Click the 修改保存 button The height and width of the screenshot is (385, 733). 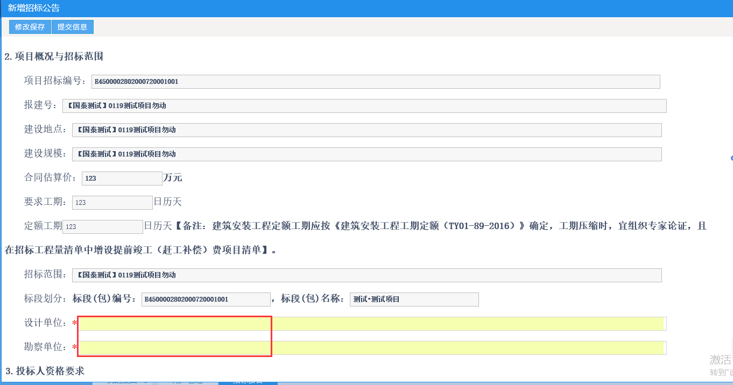pos(30,27)
